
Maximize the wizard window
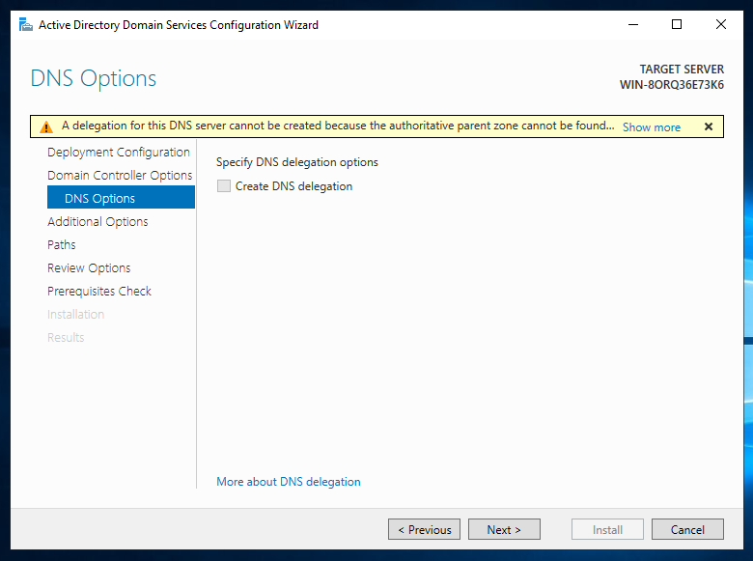677,24
